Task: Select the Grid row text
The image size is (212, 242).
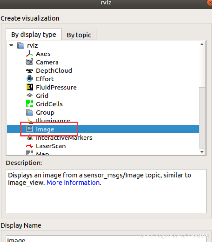Action: pyautogui.click(x=42, y=96)
